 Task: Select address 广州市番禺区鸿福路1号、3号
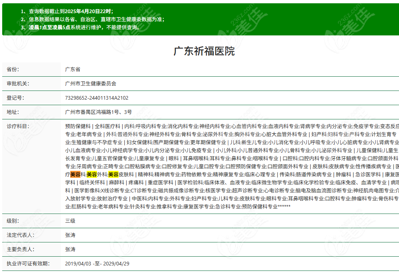pyautogui.click(x=98, y=112)
